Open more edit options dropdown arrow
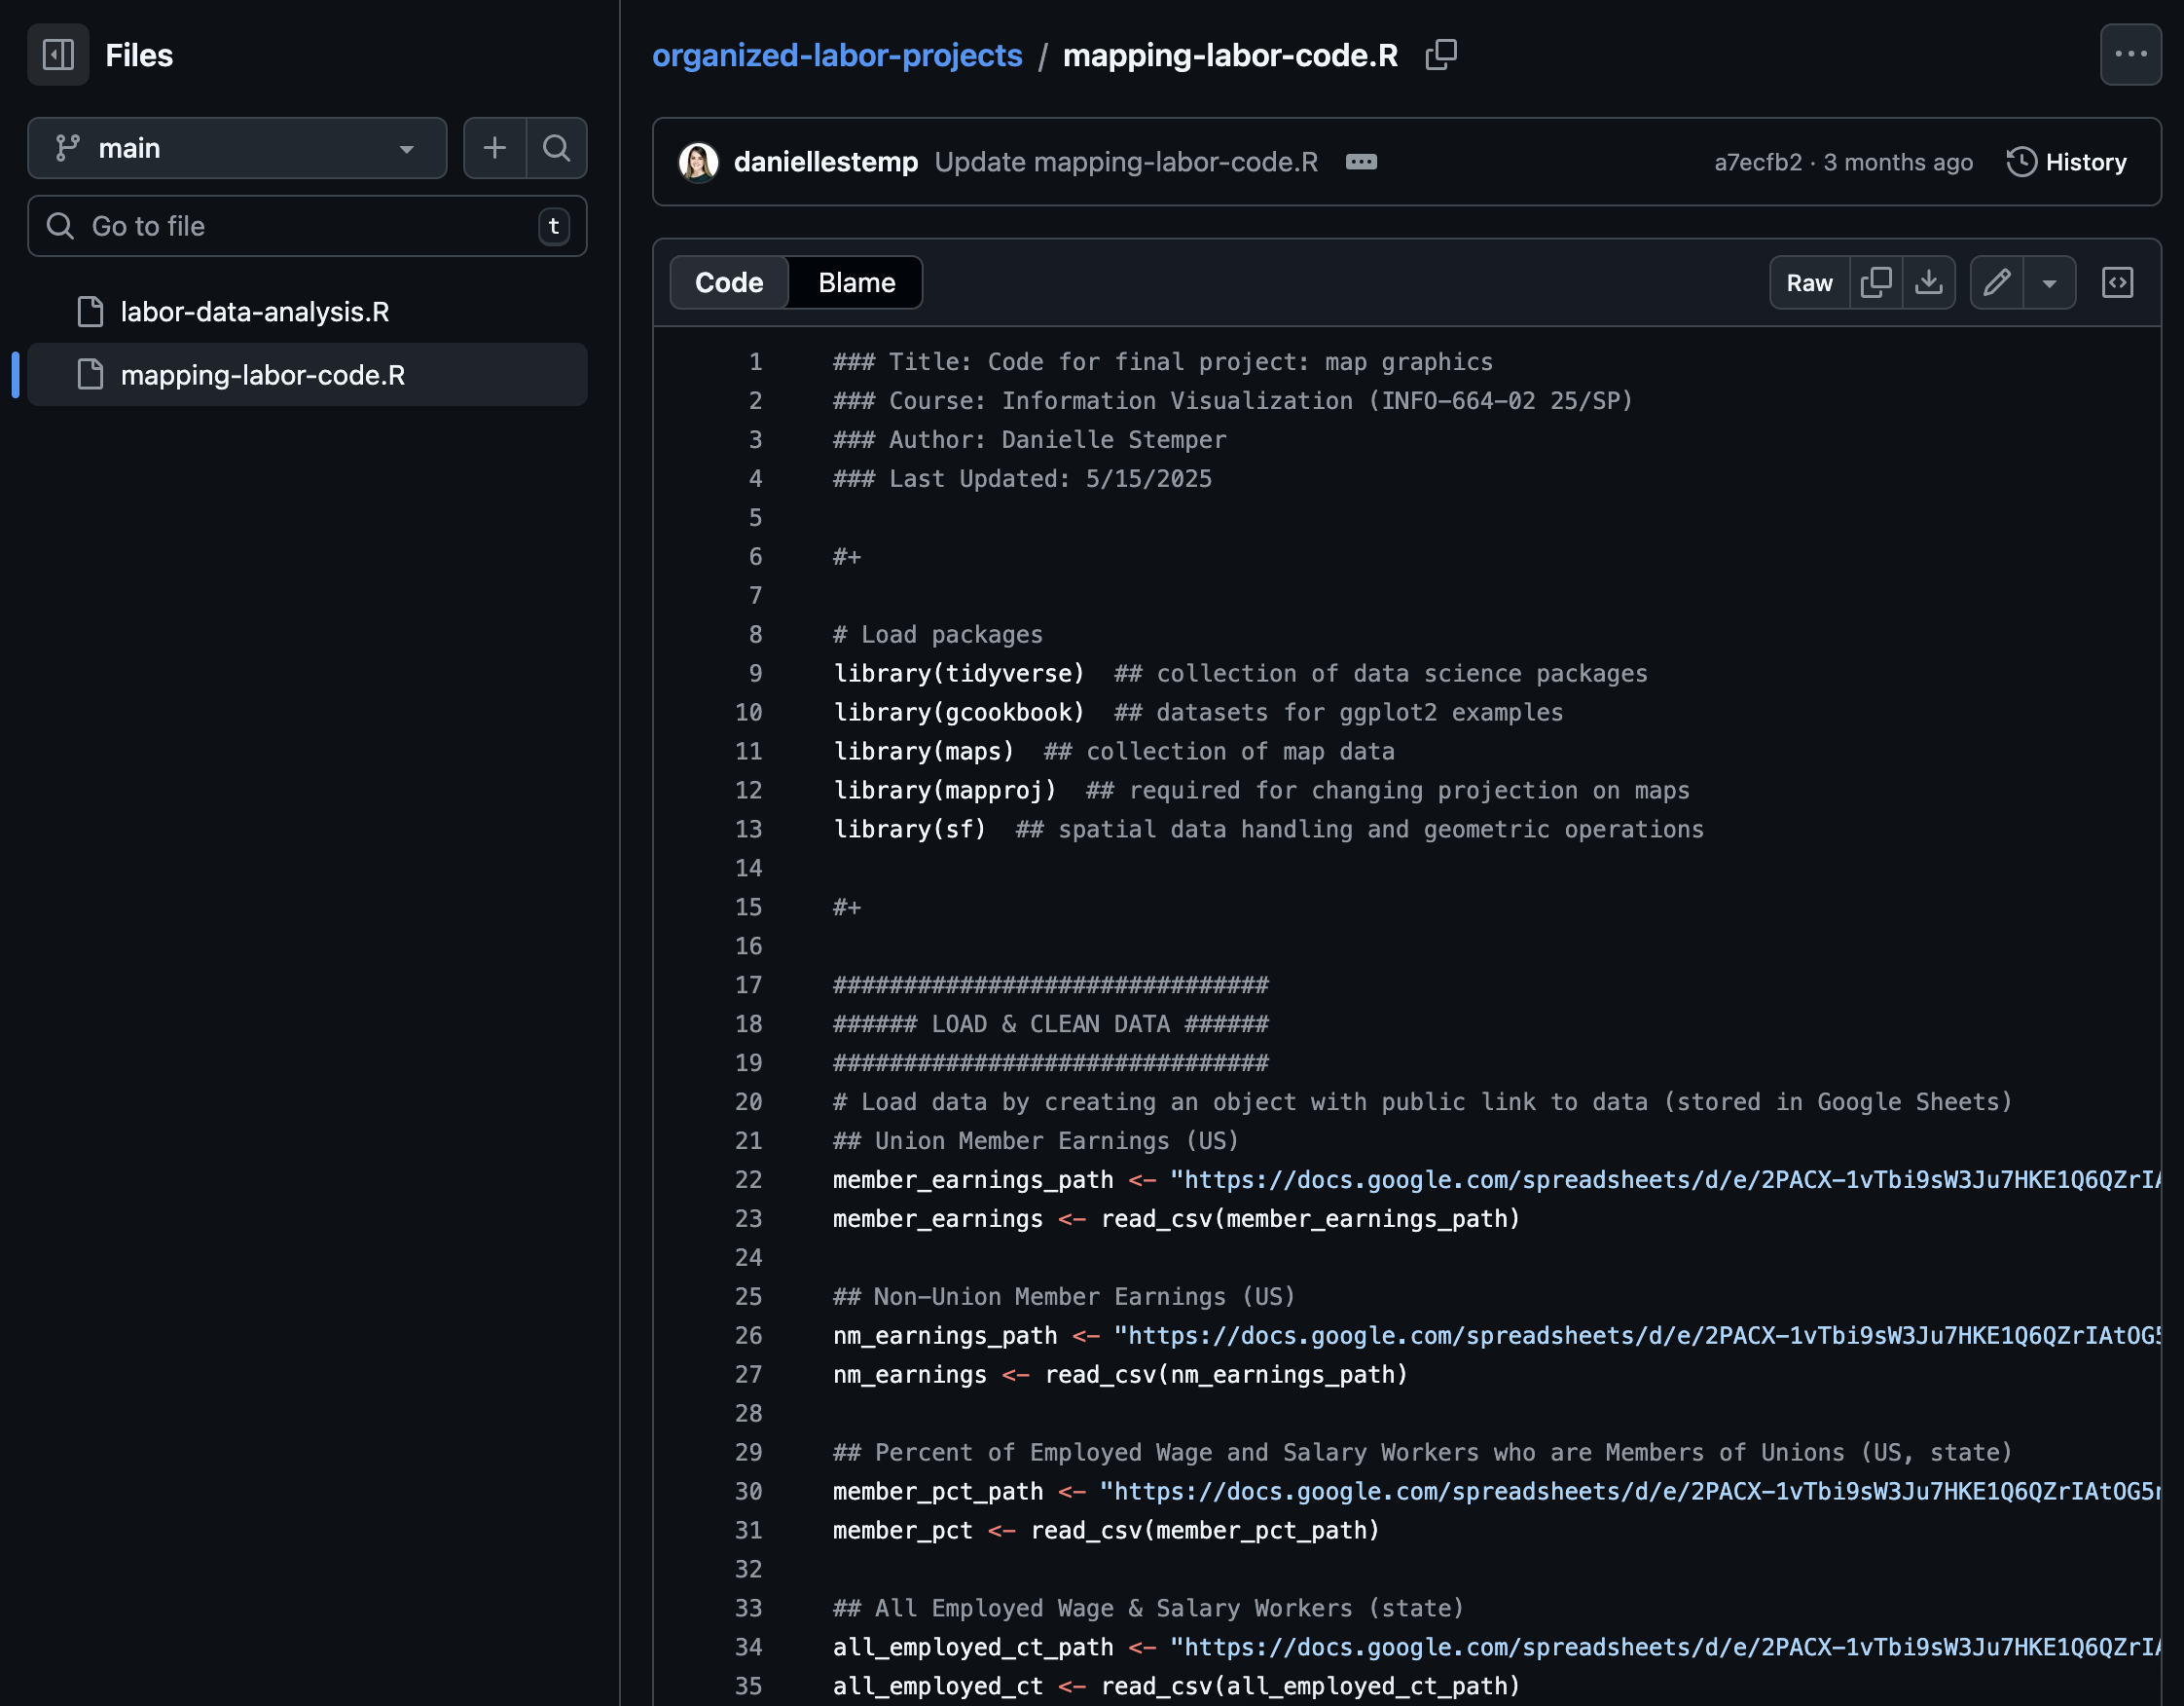2184x1706 pixels. 2049,282
